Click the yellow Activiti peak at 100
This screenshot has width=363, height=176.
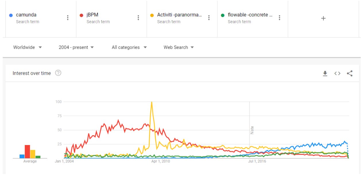[x=151, y=102]
